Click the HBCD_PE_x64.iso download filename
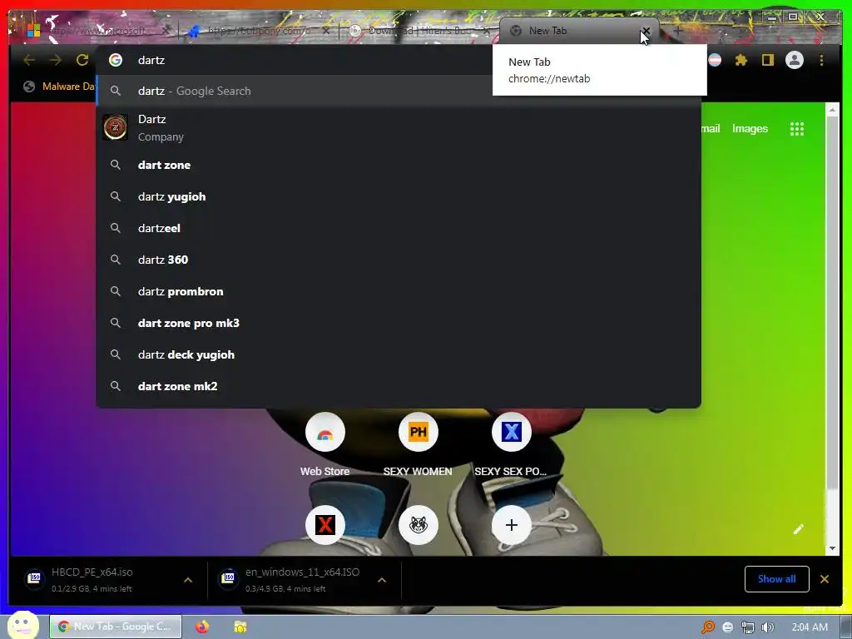 [x=92, y=572]
